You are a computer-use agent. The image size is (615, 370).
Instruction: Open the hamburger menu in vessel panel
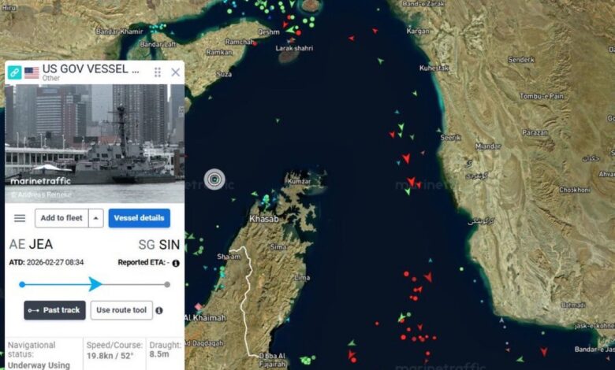20,218
